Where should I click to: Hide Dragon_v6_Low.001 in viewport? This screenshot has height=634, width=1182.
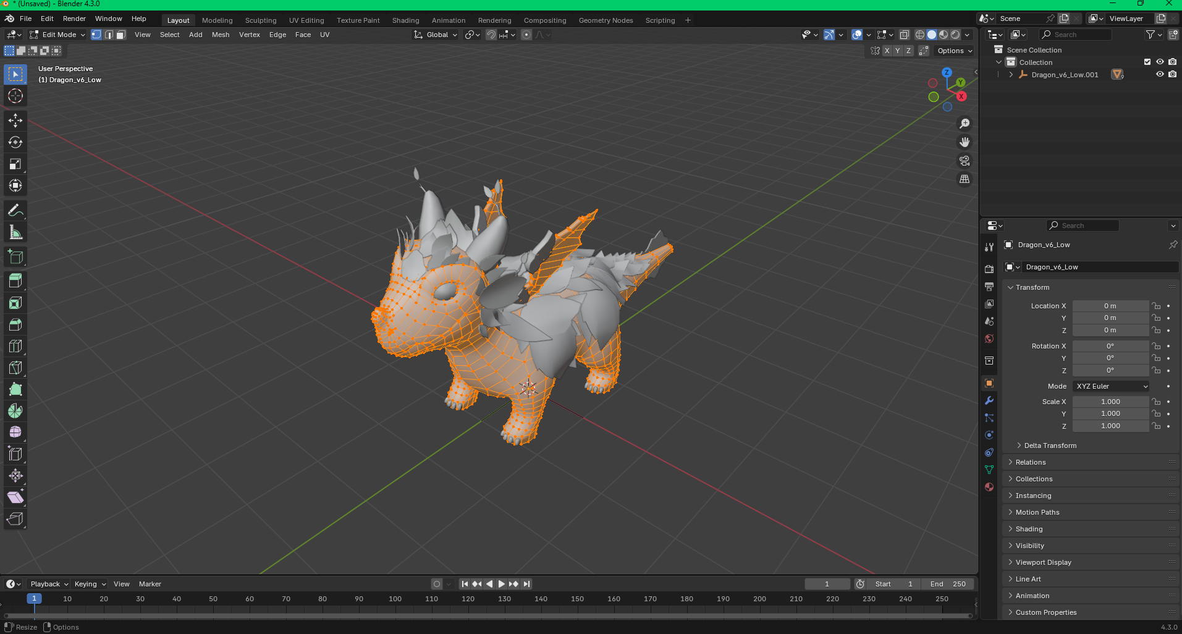(x=1160, y=74)
